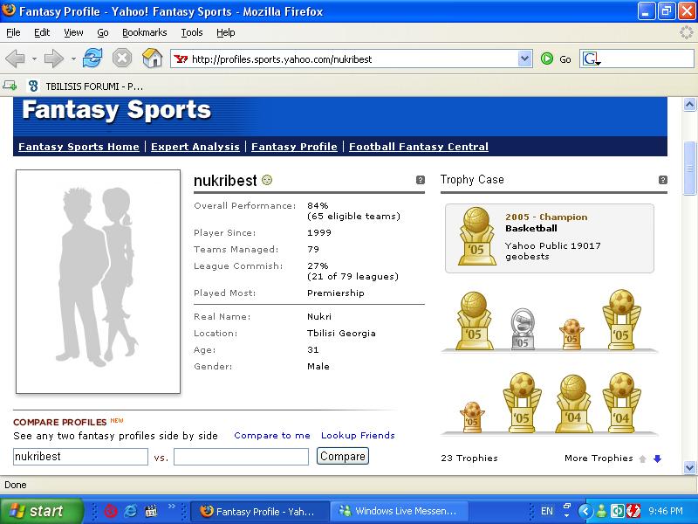
Task: Open the Bookmarks menu
Action: (x=144, y=32)
